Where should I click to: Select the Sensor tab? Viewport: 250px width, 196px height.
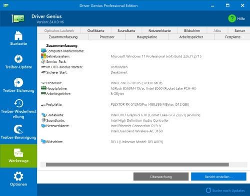(239, 30)
